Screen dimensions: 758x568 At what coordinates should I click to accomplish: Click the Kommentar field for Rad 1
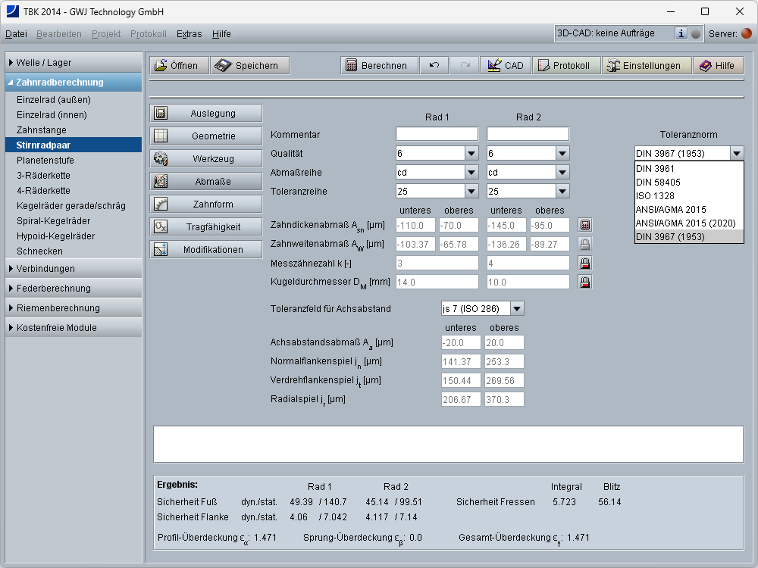pos(437,134)
